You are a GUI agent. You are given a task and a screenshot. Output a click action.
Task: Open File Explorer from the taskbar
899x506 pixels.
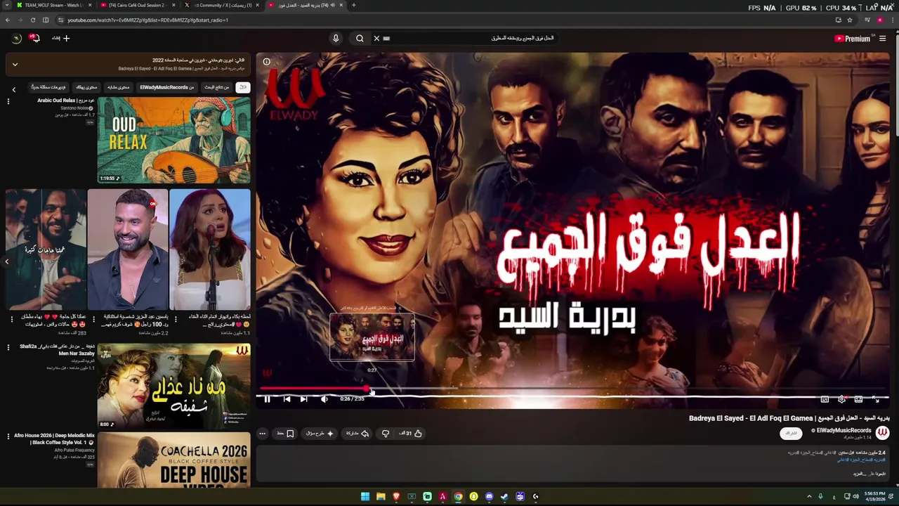tap(381, 497)
